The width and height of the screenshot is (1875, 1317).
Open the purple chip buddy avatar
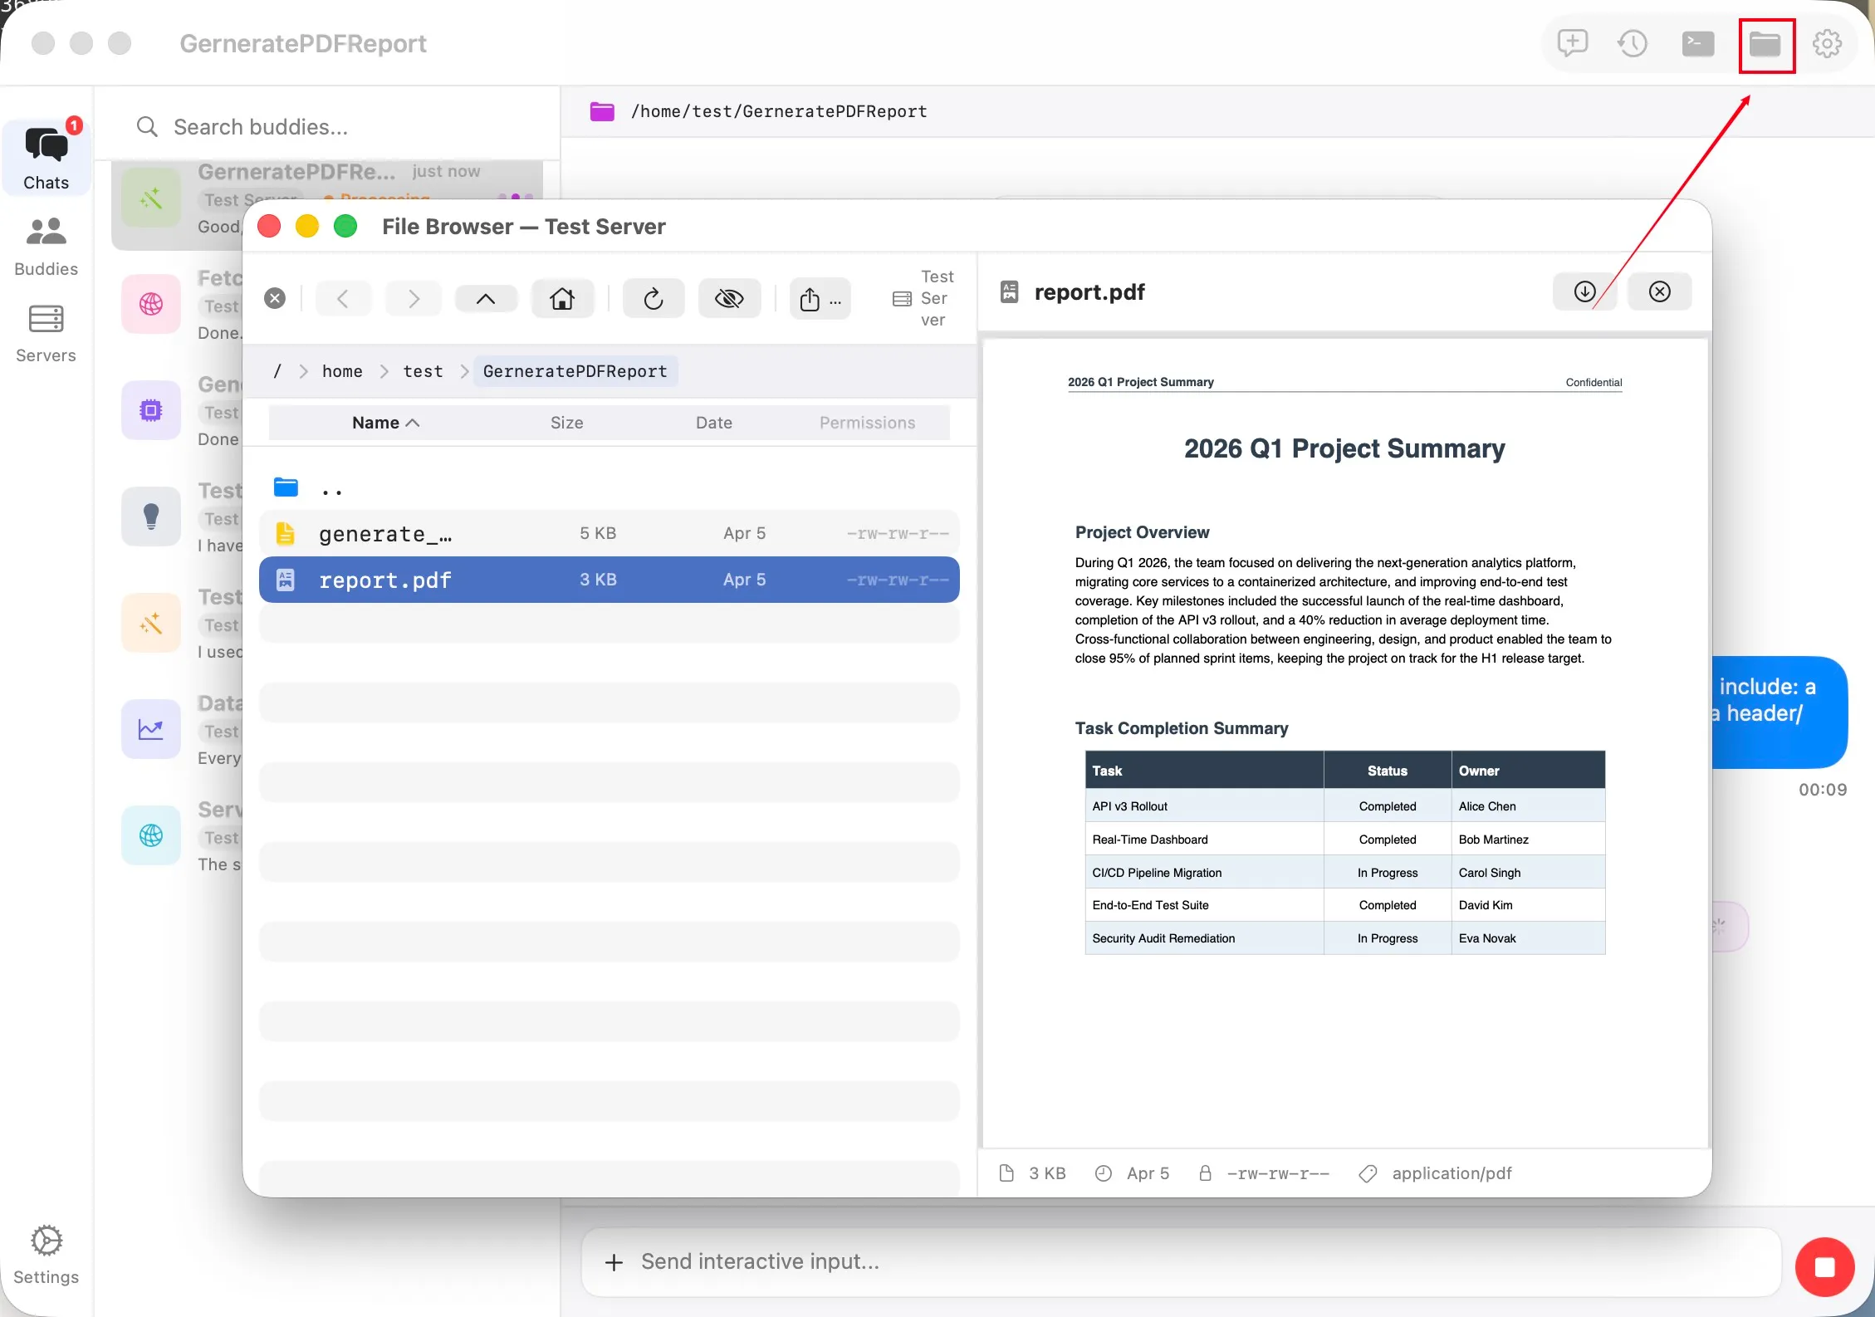coord(151,410)
